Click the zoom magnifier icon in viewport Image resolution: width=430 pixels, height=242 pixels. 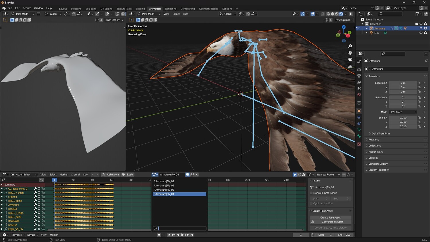(x=350, y=46)
